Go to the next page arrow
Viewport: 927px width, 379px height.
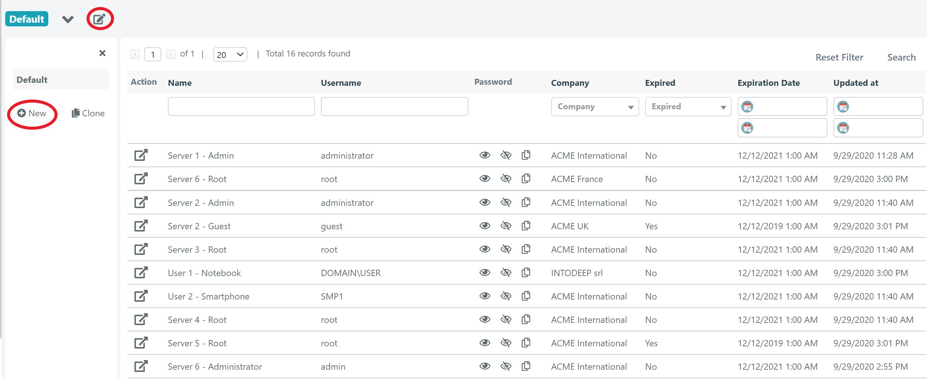coord(171,54)
